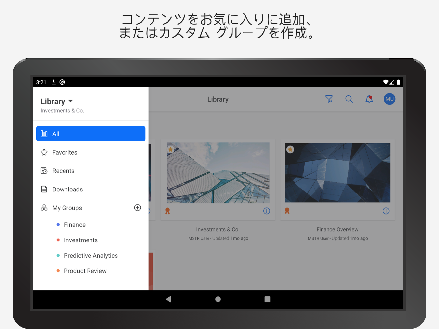Open info icon on Investments & Co. card

click(267, 211)
